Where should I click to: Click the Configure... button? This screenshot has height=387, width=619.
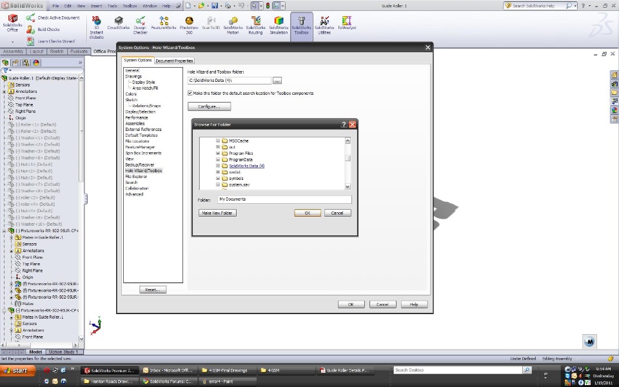[x=209, y=106]
